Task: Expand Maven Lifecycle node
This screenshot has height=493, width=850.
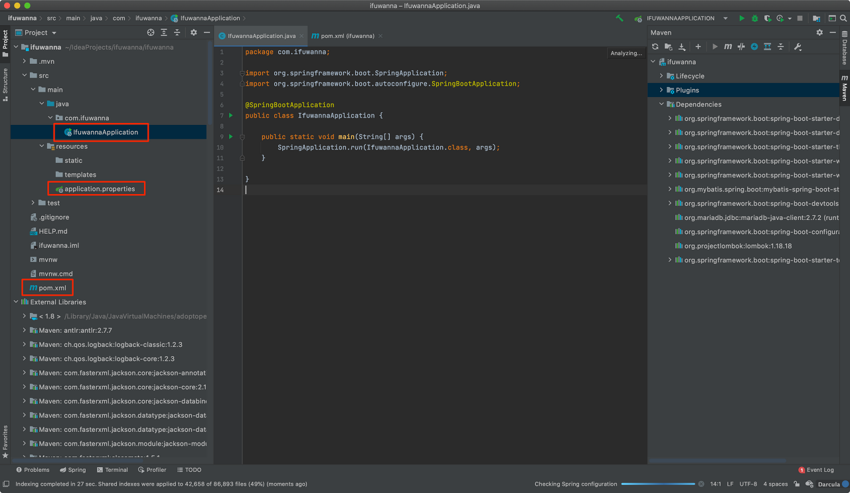Action: tap(661, 76)
